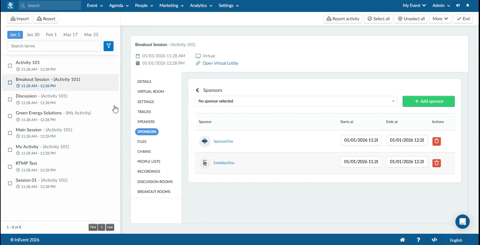Tick the Breakout Session checkbox
480x245 pixels.
[x=10, y=83]
